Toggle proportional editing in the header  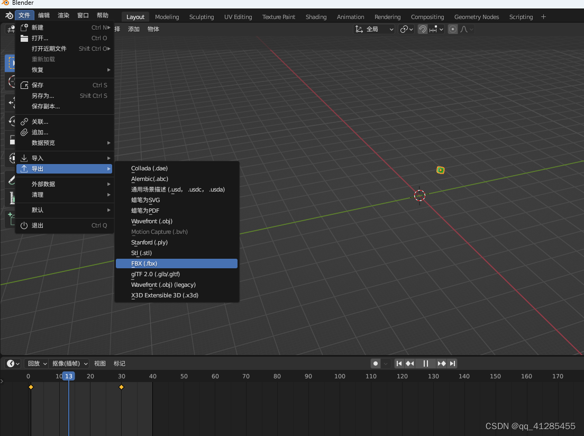[453, 29]
